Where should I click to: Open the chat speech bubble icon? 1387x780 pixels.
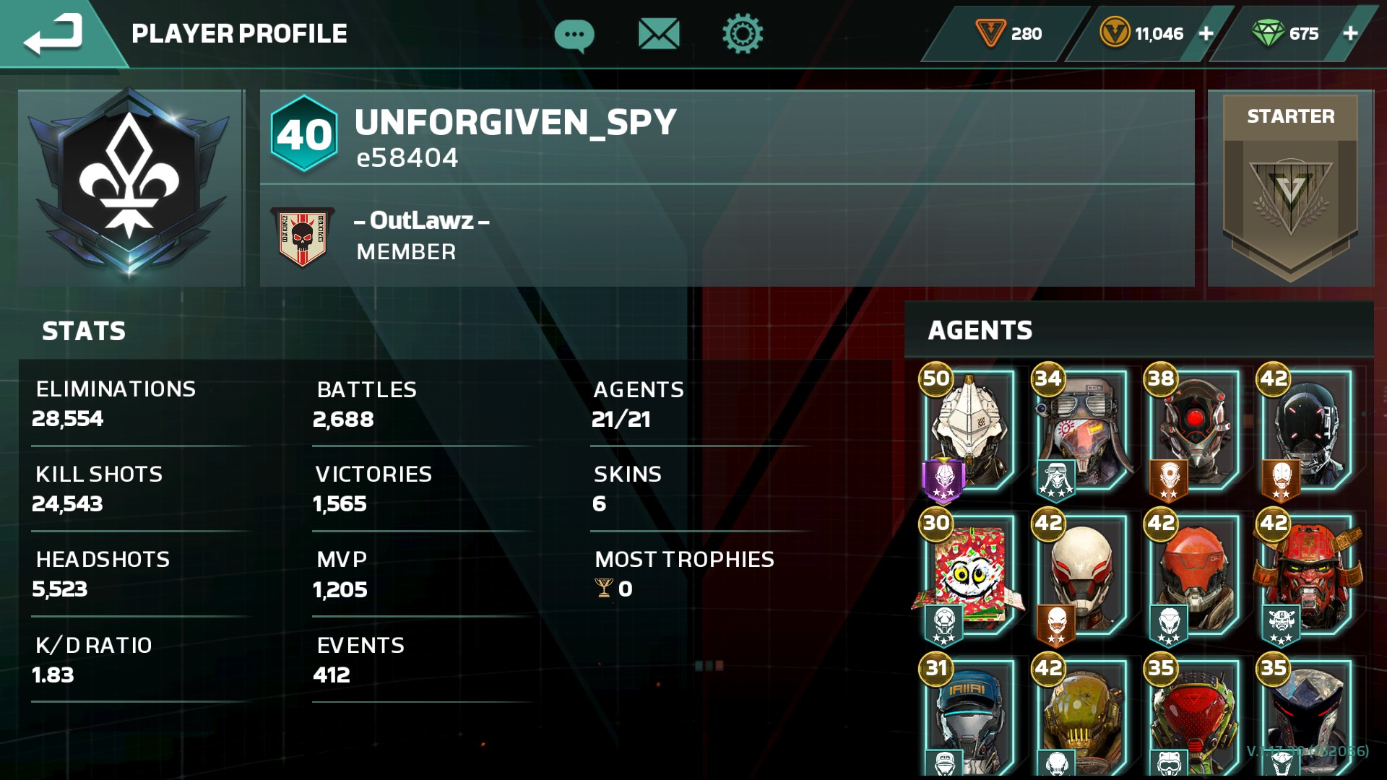click(x=574, y=35)
